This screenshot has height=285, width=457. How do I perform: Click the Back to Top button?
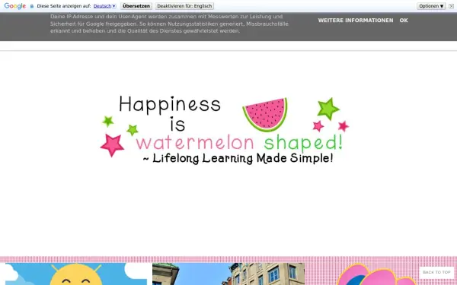pyautogui.click(x=436, y=273)
